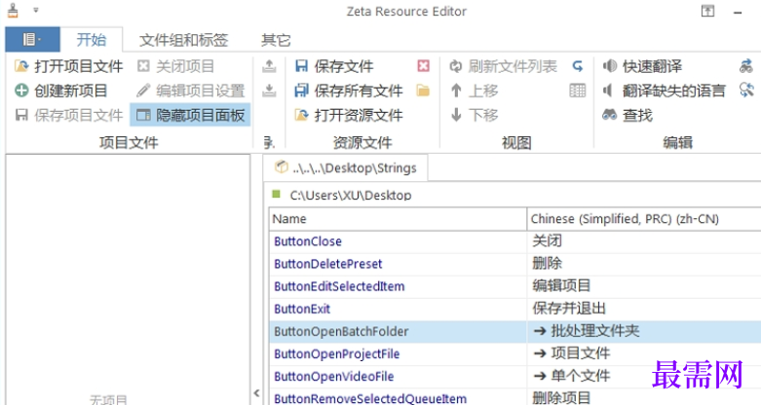Open 编辑项目设置 (edit project settings)
Viewport: 761px width, 405px height.
191,91
